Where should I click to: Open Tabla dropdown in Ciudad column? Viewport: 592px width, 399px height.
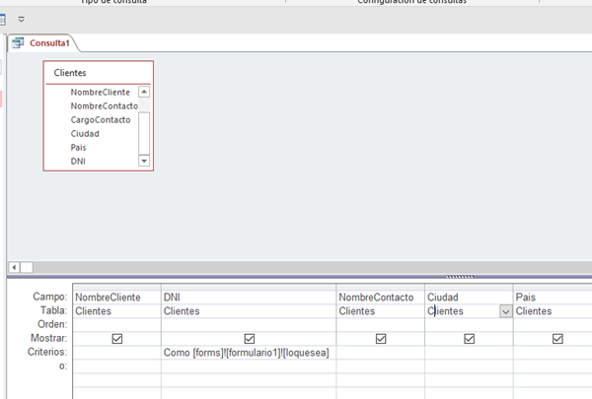click(x=506, y=311)
